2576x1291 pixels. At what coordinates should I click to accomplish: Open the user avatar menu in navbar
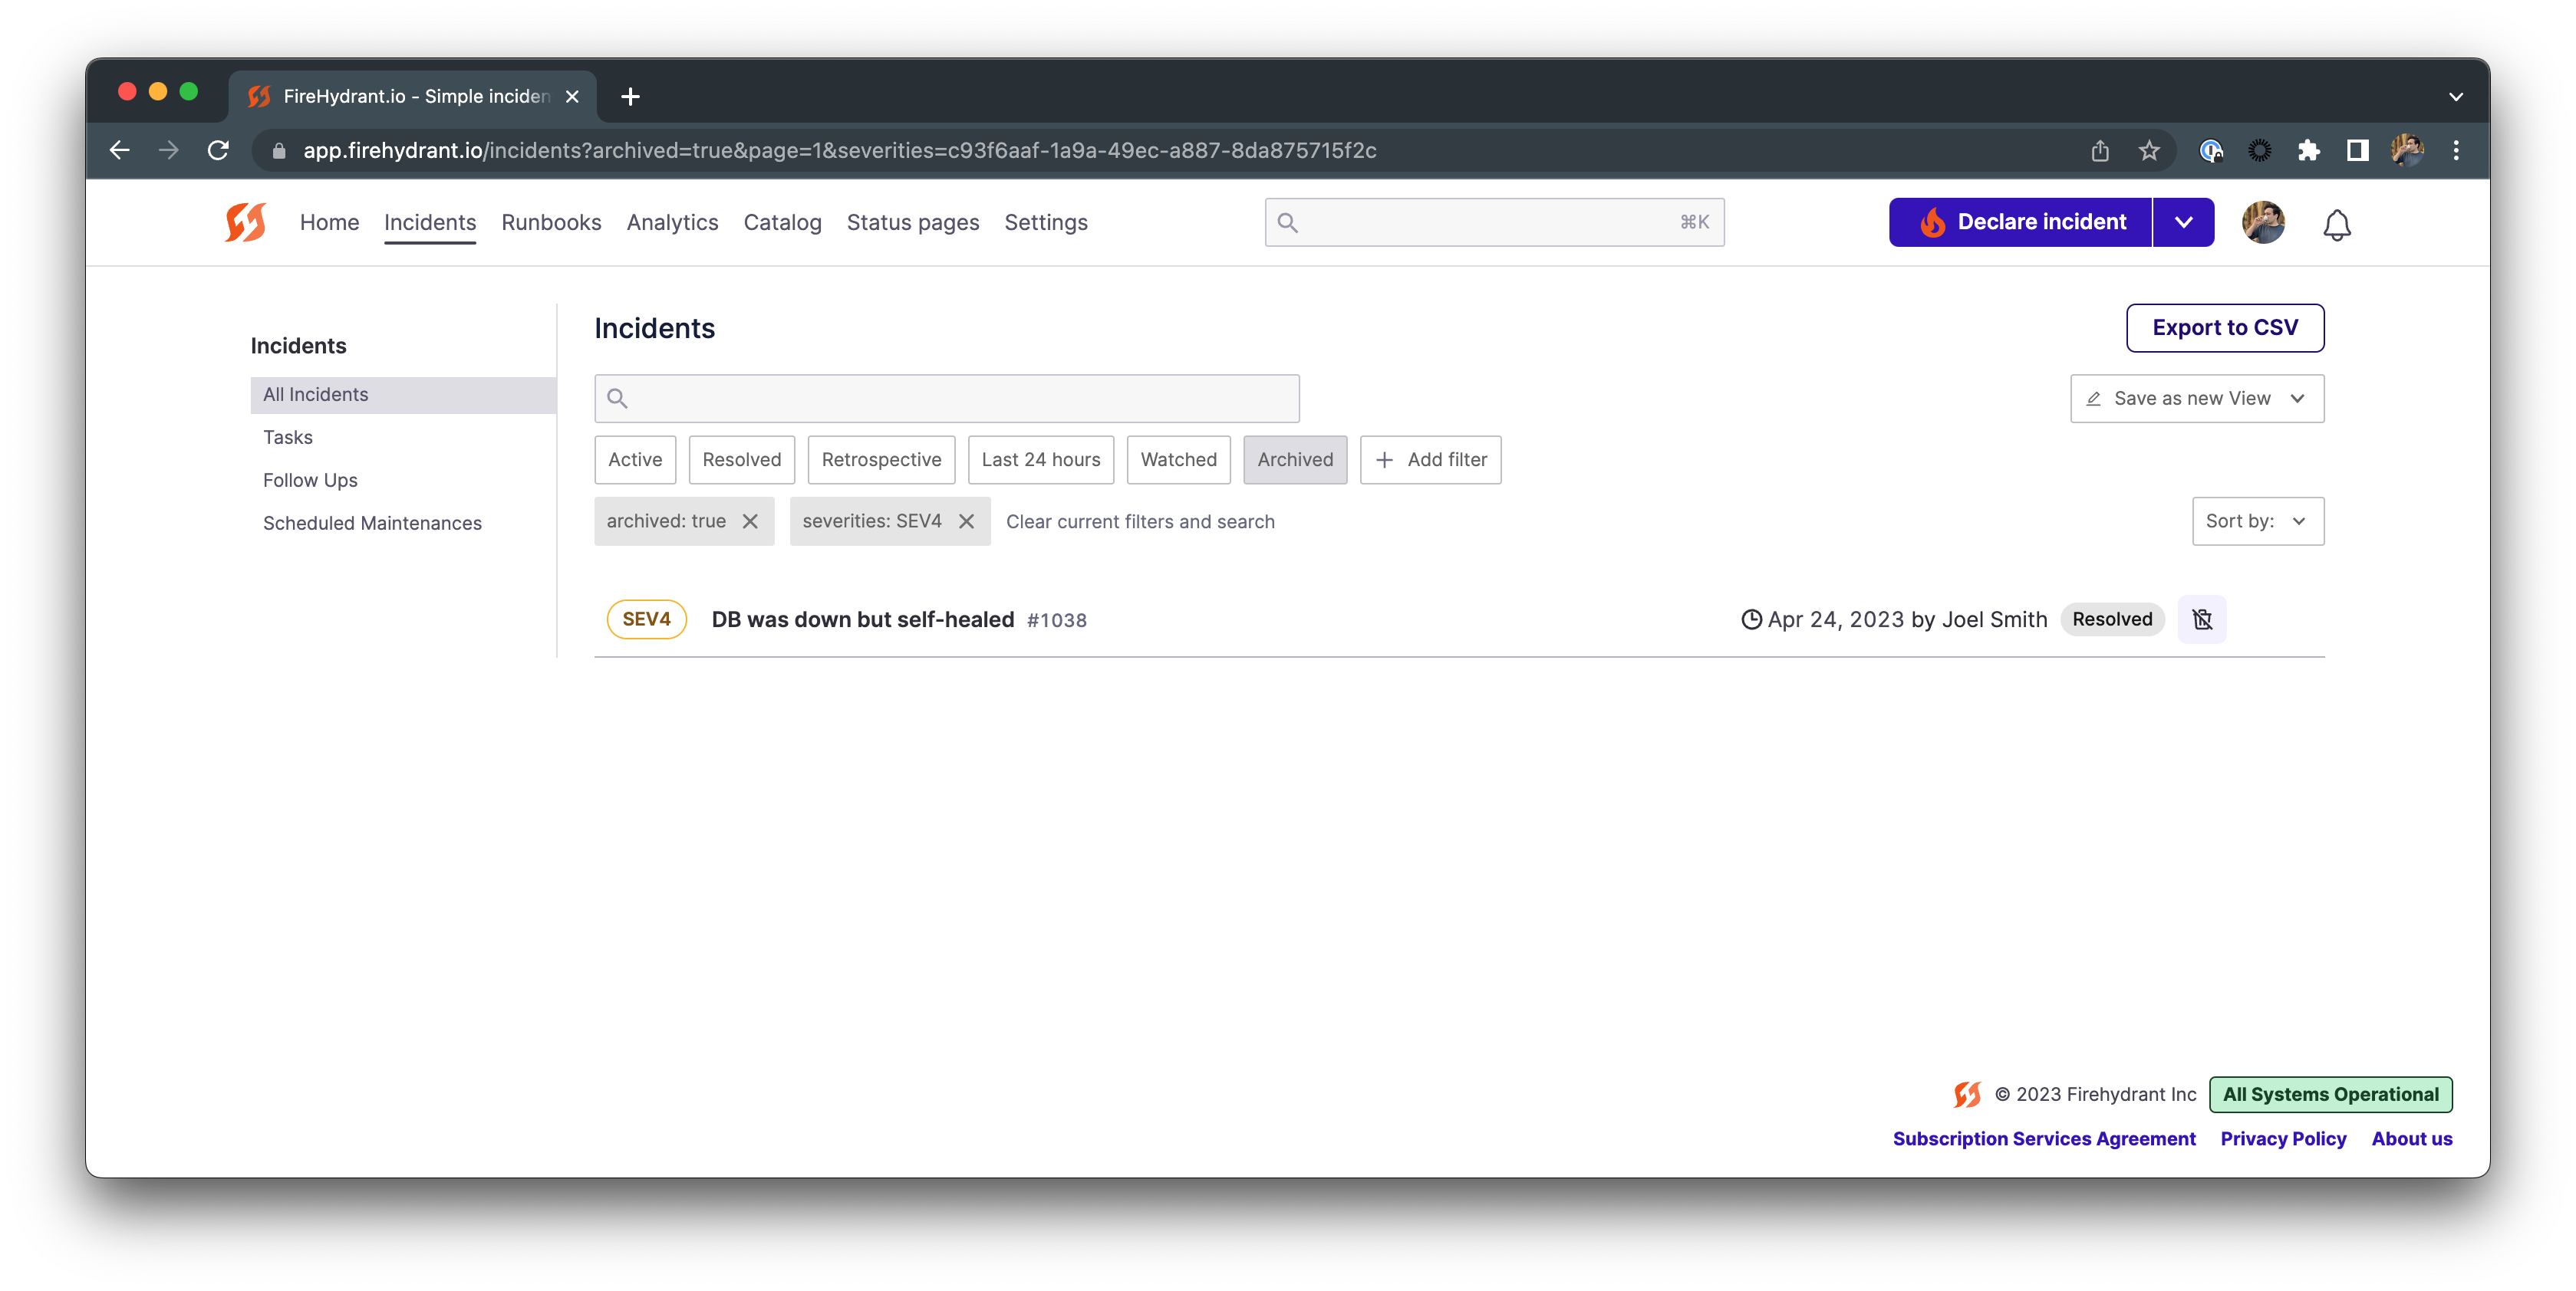[x=2262, y=222]
